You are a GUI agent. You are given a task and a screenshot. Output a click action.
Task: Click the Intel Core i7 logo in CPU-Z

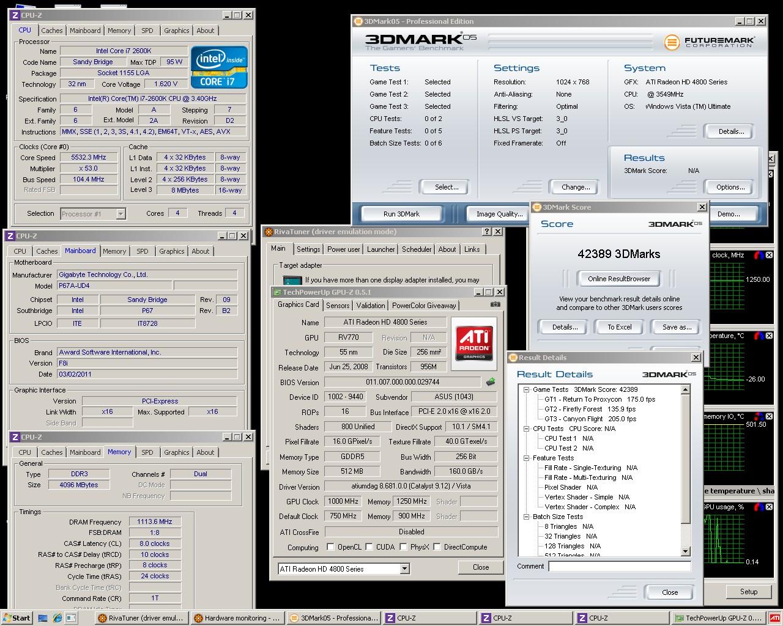click(219, 67)
